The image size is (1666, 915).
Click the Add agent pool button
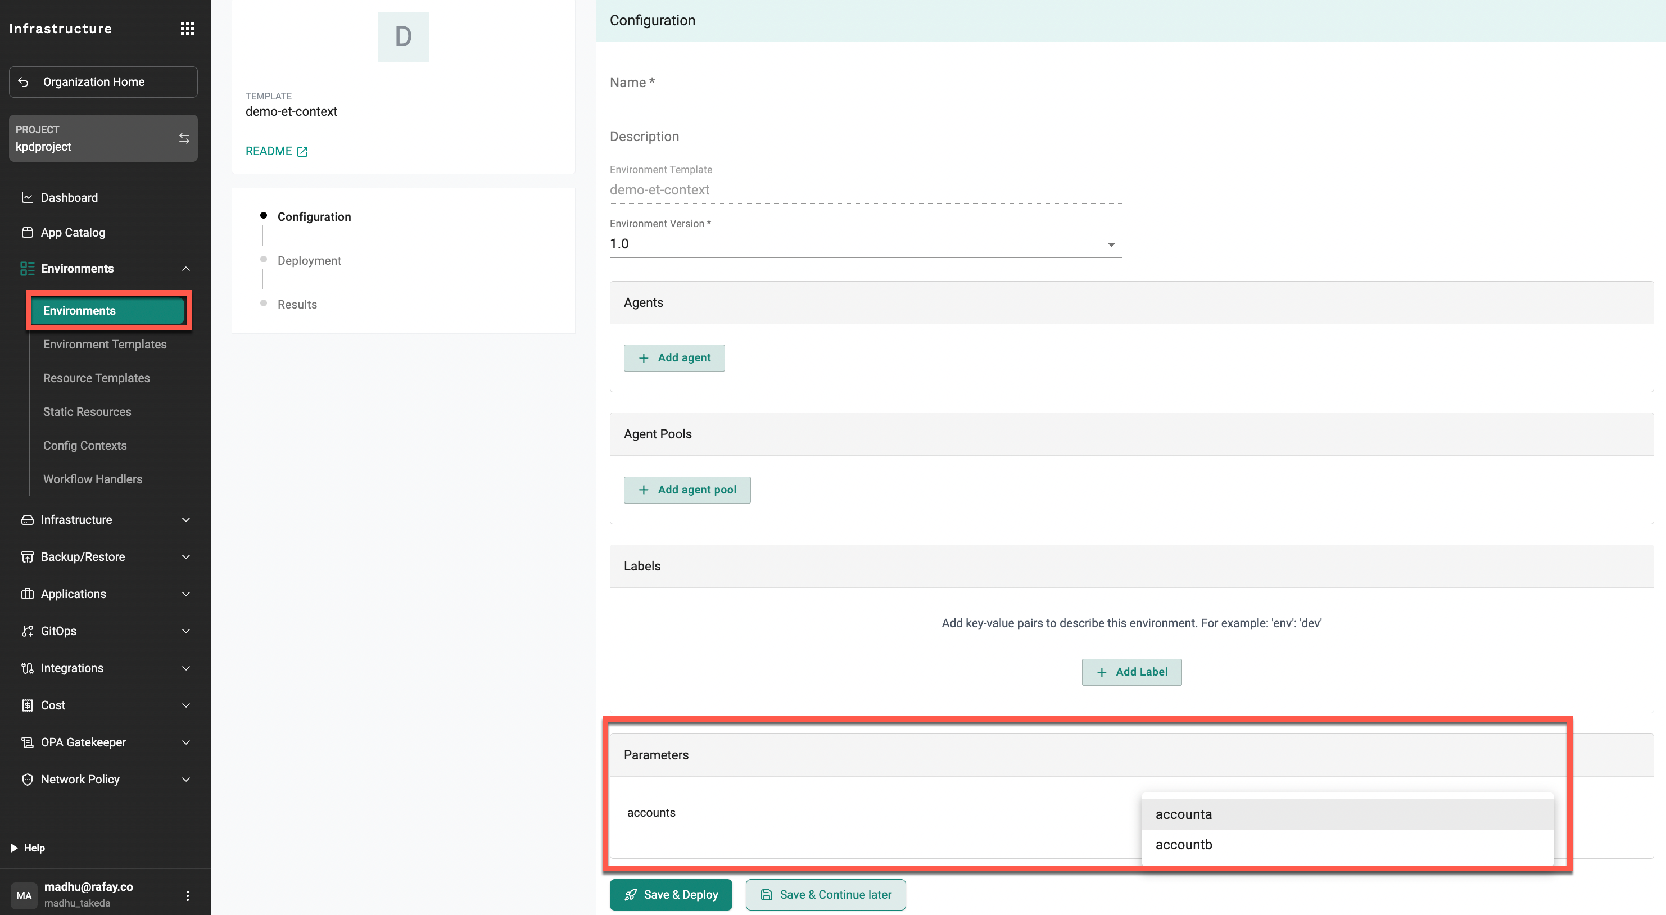pyautogui.click(x=686, y=490)
